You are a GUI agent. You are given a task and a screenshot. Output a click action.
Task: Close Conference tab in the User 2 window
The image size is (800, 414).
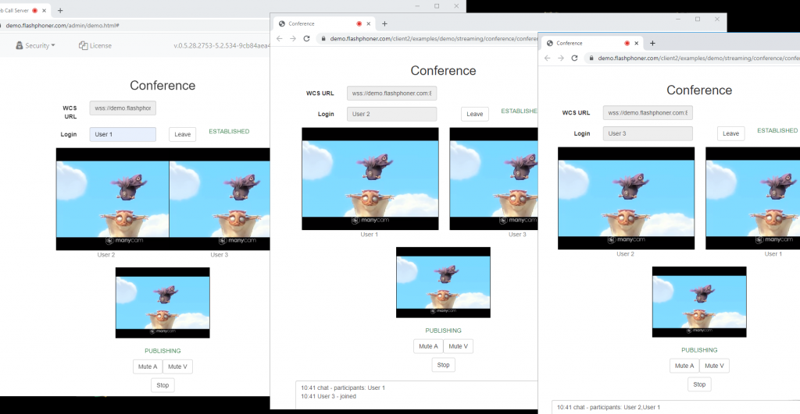pos(369,23)
